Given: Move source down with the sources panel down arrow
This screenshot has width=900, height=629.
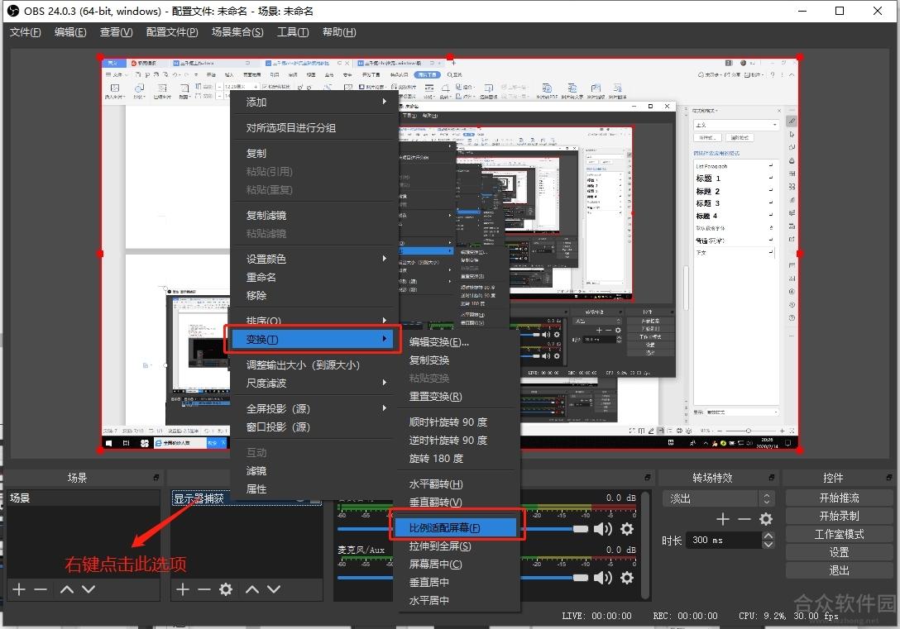Looking at the screenshot, I should [x=274, y=588].
